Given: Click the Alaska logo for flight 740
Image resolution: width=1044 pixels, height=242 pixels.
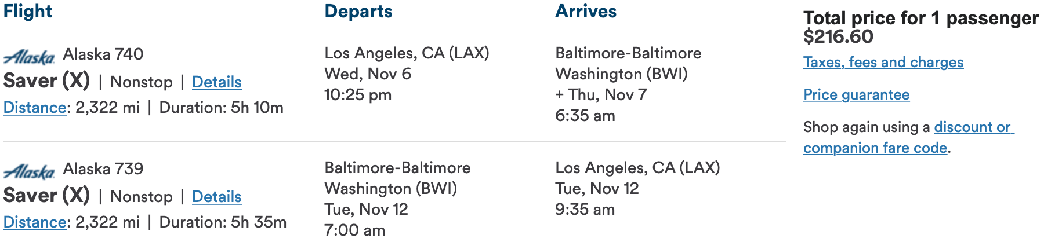Looking at the screenshot, I should pos(29,57).
